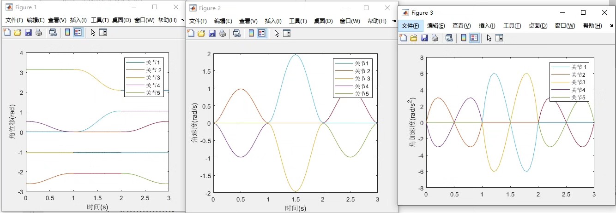Open file icon in Figure 2 toolbar
This screenshot has height=213, width=616.
[x=201, y=33]
